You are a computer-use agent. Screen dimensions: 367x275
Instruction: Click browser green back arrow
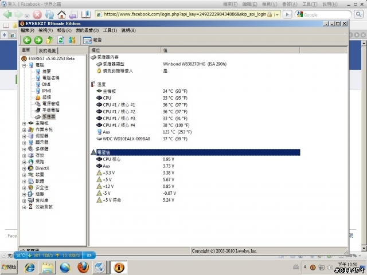[x=7, y=14]
